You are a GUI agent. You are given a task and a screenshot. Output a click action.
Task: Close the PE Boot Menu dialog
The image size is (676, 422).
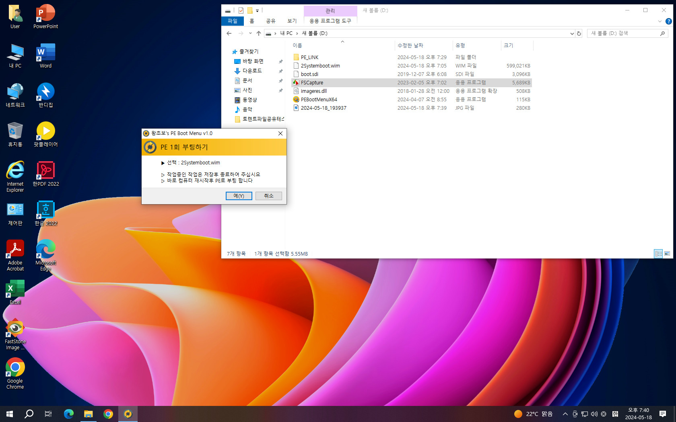coord(280,133)
